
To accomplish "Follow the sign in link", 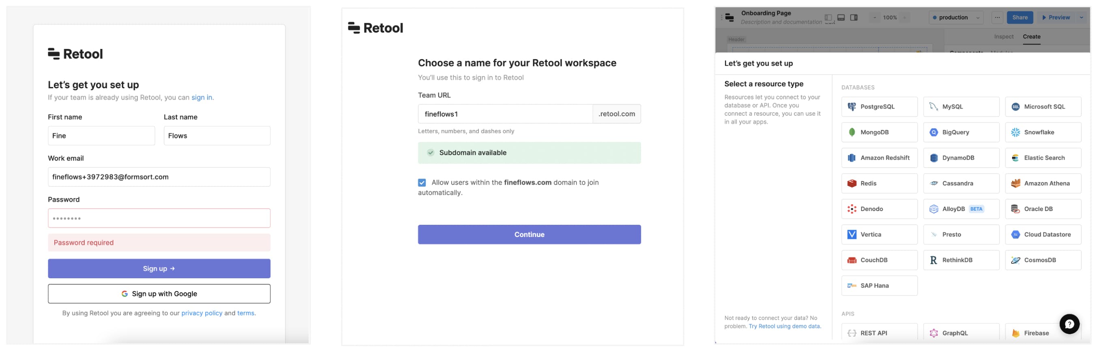I will (202, 98).
